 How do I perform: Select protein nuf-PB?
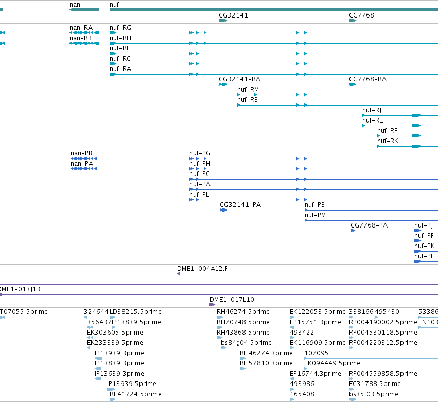tap(315, 205)
